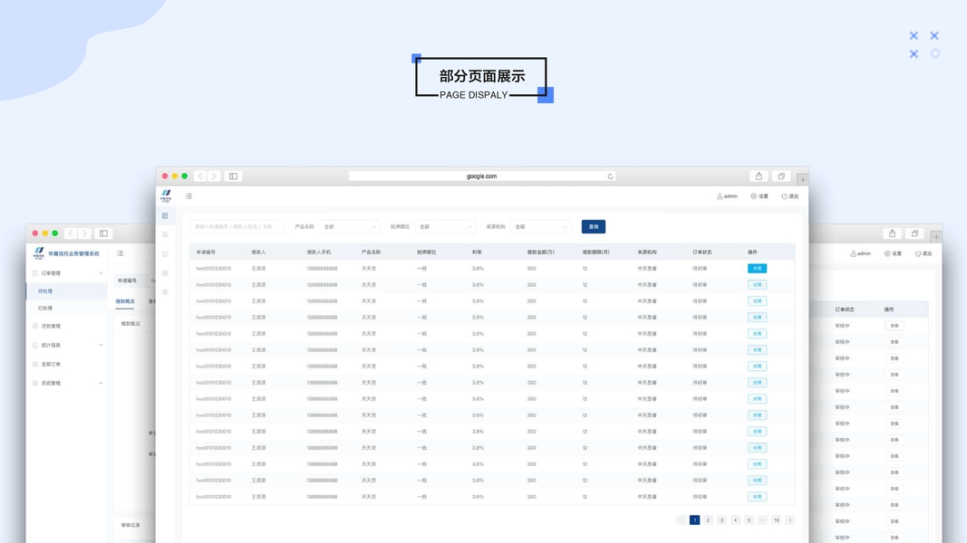Open admin user profile in front window
Screen dimensions: 967x543
tap(727, 196)
